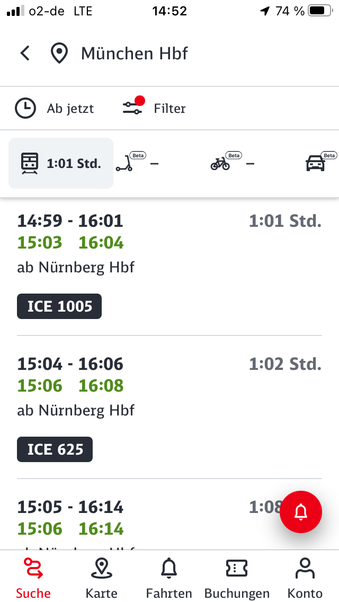Tap the back arrow icon
Screen dimensions: 339x602
point(25,54)
